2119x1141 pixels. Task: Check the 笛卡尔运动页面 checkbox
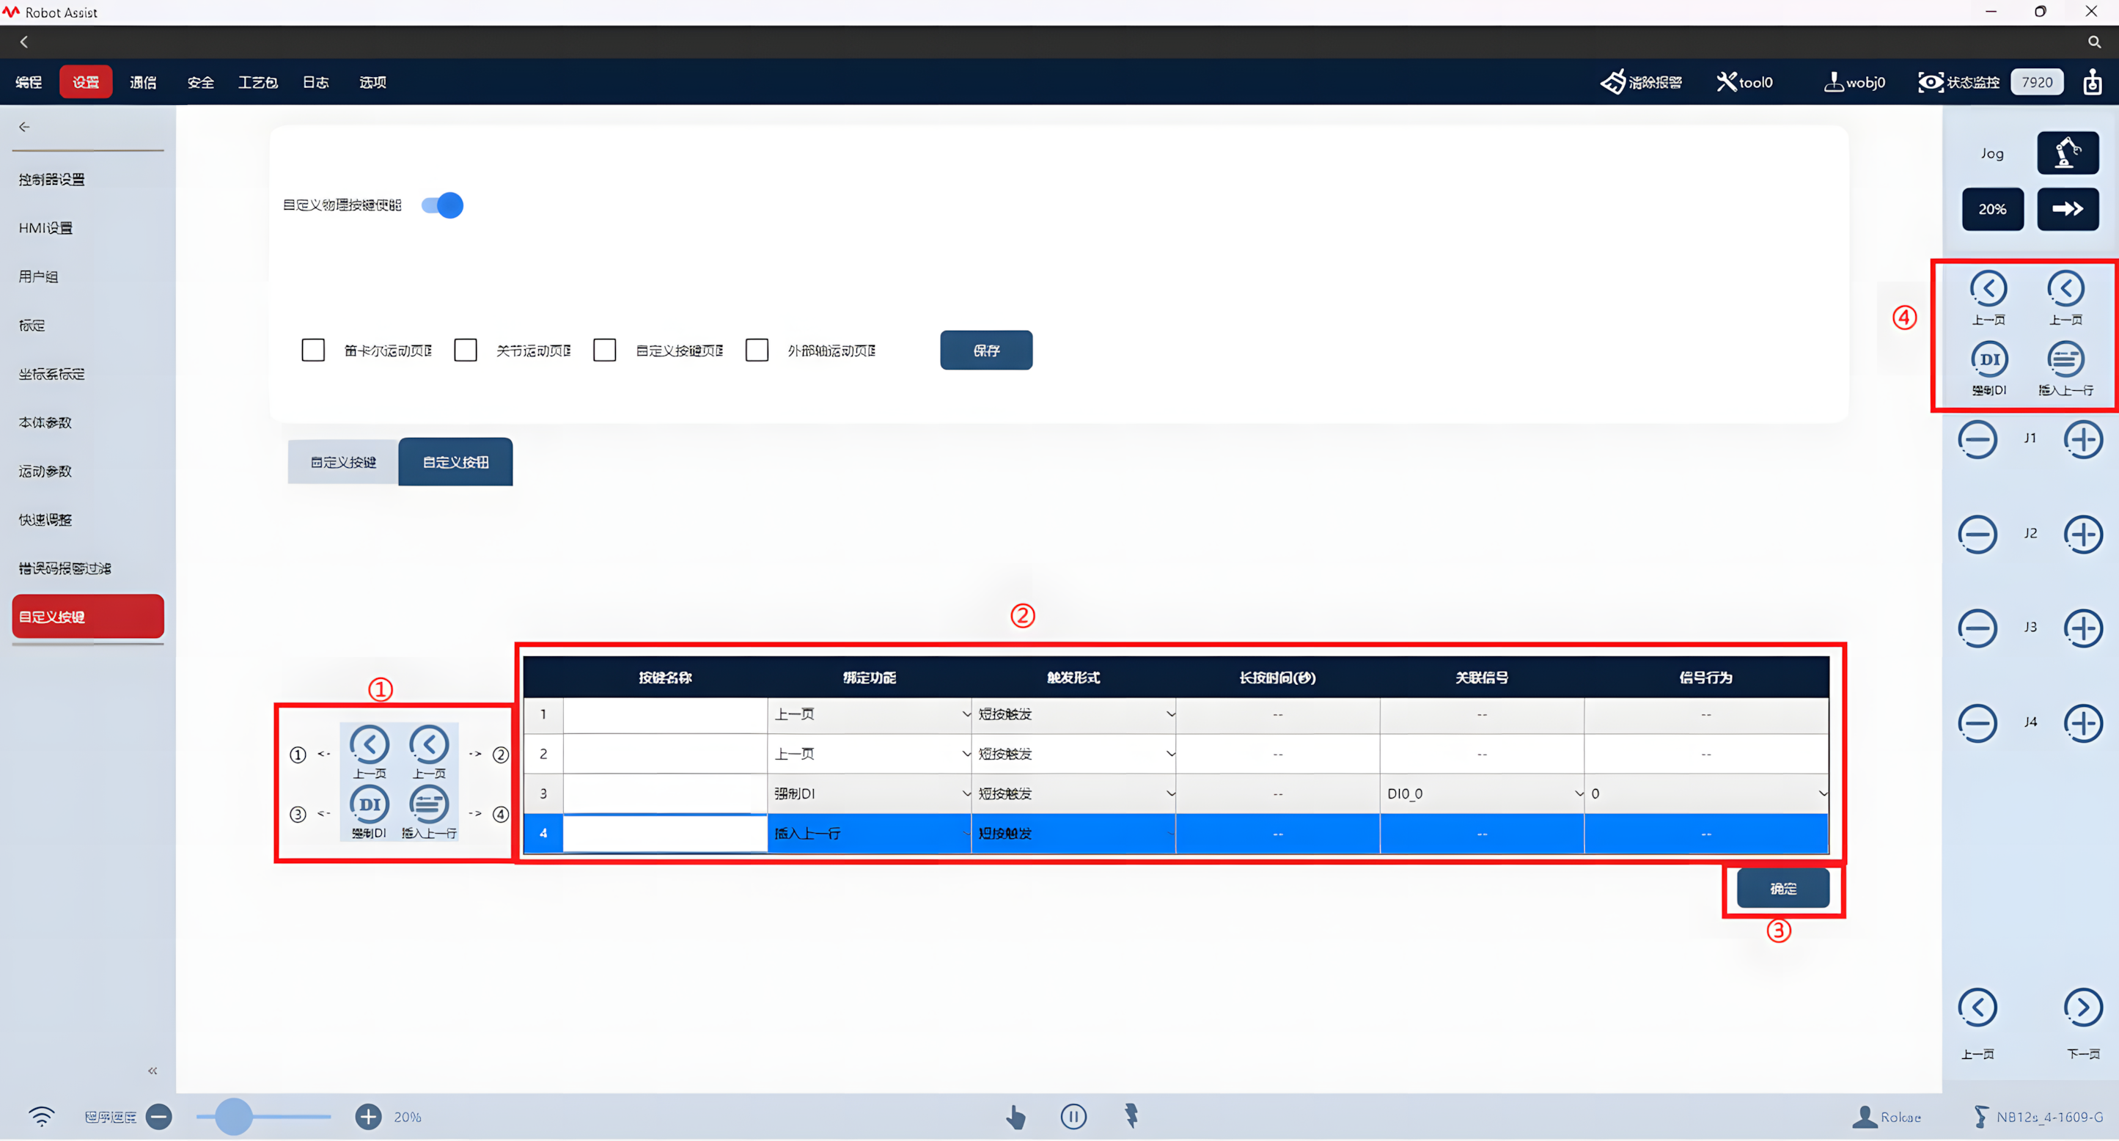point(312,351)
